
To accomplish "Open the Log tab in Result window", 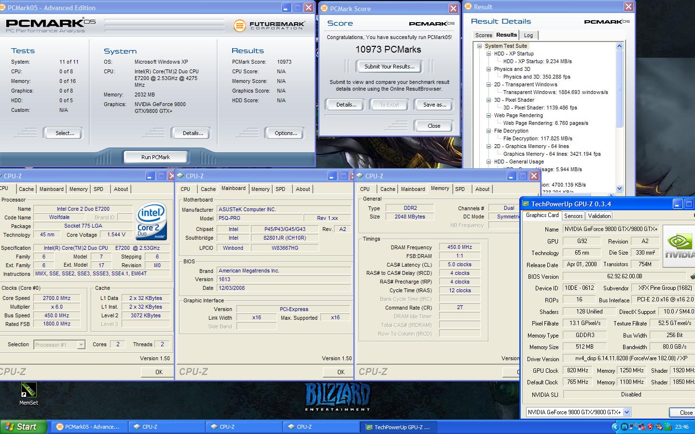I will point(528,35).
